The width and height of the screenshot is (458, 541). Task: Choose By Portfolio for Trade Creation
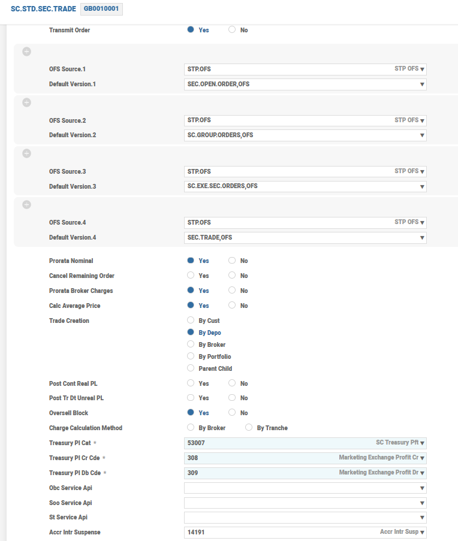point(191,356)
